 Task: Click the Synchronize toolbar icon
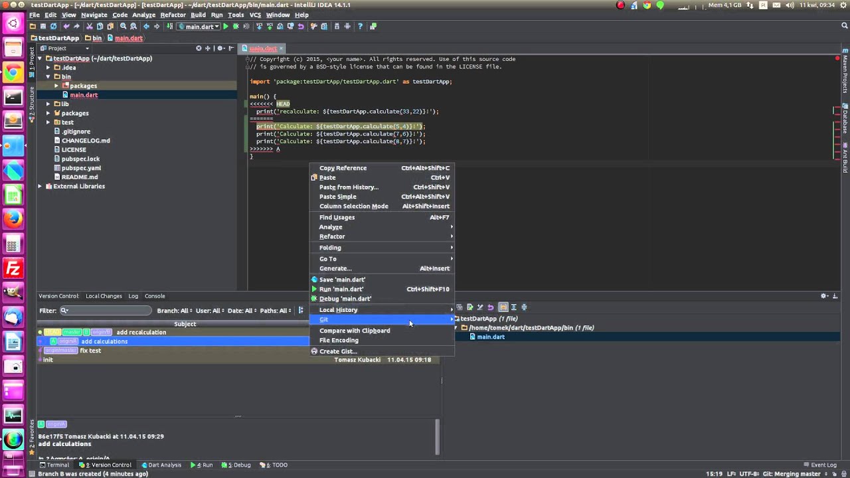click(54, 27)
